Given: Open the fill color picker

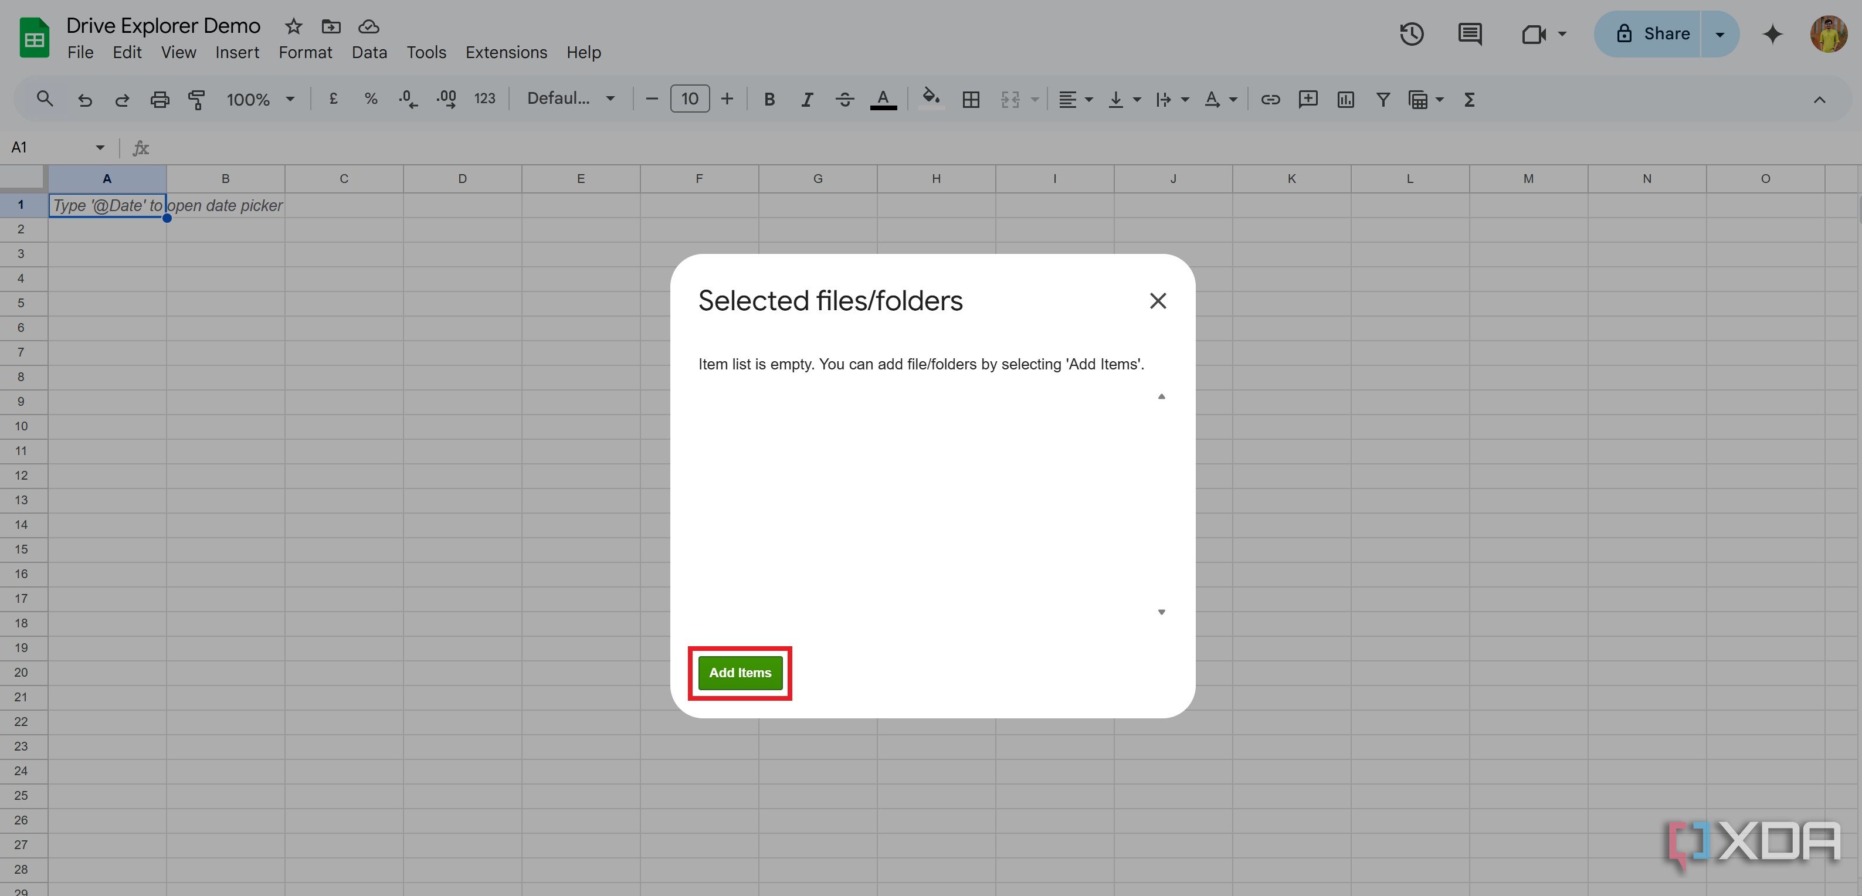Looking at the screenshot, I should click(931, 99).
